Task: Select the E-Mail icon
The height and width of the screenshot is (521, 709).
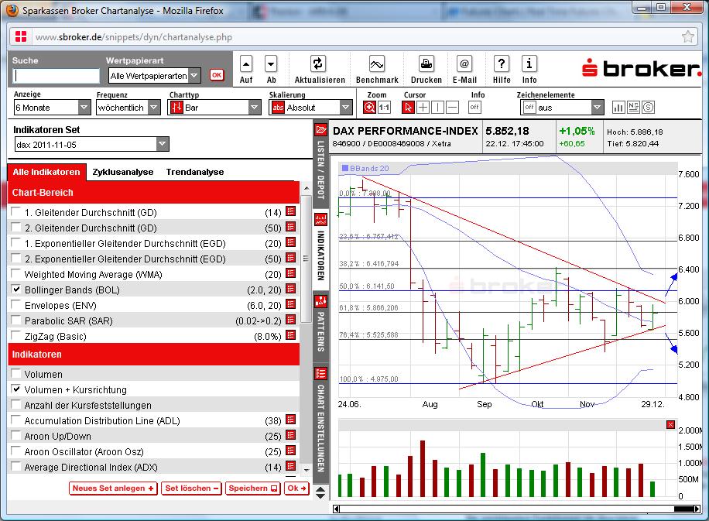Action: click(x=463, y=64)
